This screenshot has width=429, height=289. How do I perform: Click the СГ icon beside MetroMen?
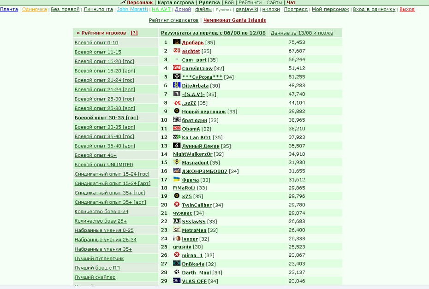tap(177, 230)
